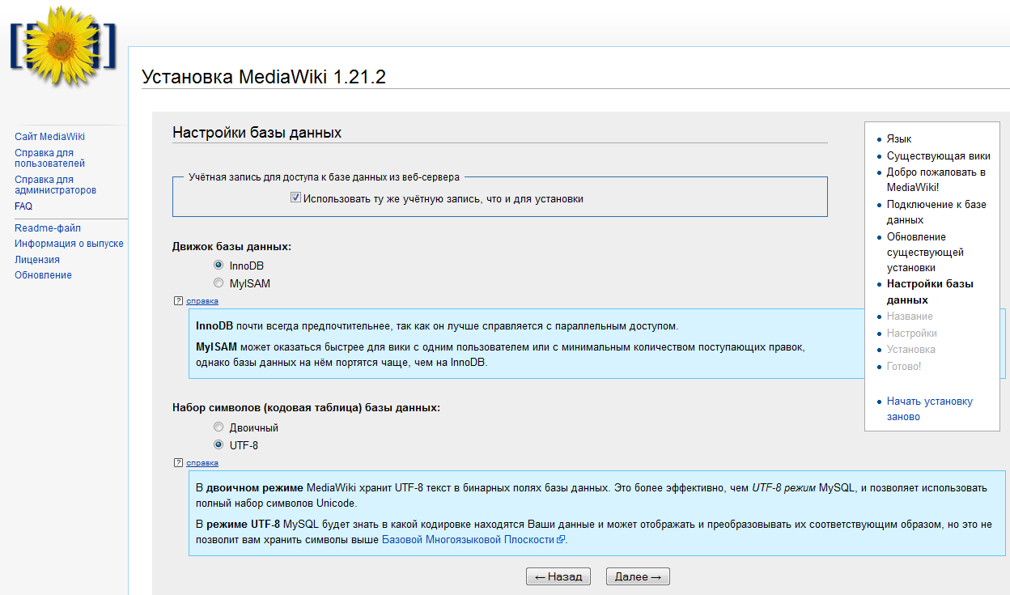Click the MediaWiki sunflower logo
1010x595 pixels.
point(63,46)
